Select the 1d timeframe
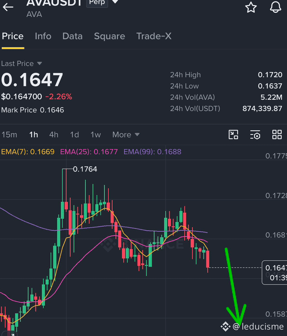 point(74,135)
